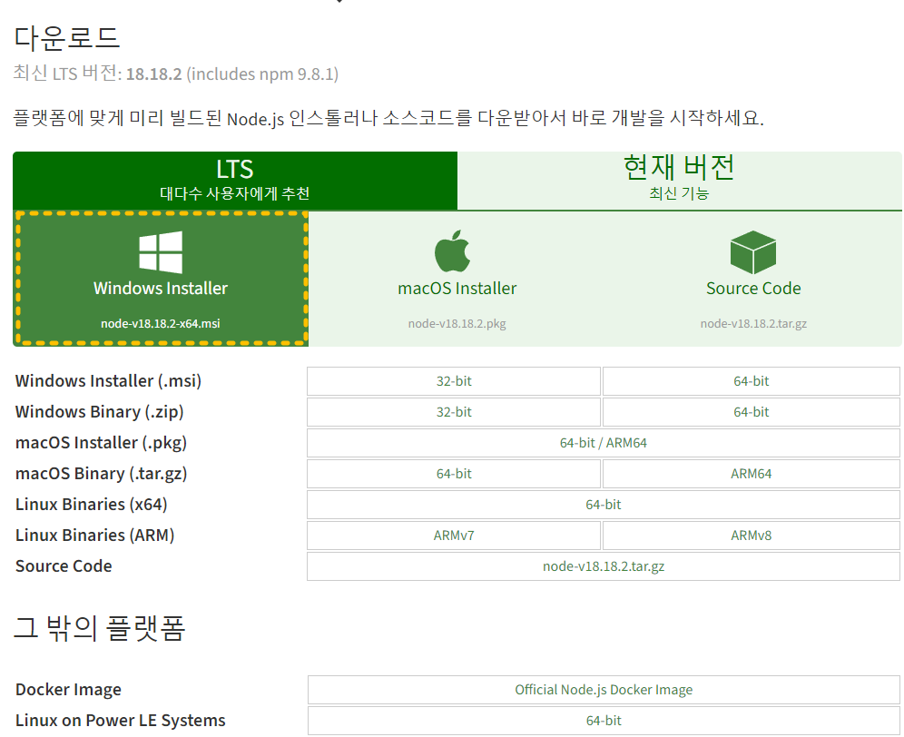Click the 'macOS Installer (.pkg)' row label
Screen dimensions: 904x737
pos(102,443)
